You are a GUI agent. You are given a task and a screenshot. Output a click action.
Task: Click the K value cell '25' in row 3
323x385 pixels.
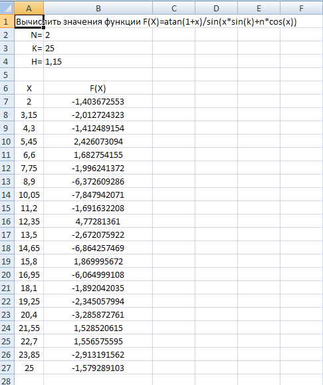click(x=98, y=48)
